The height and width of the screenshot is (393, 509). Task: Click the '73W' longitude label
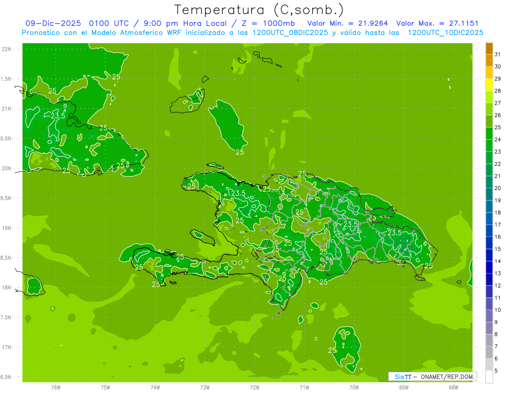pyautogui.click(x=205, y=387)
